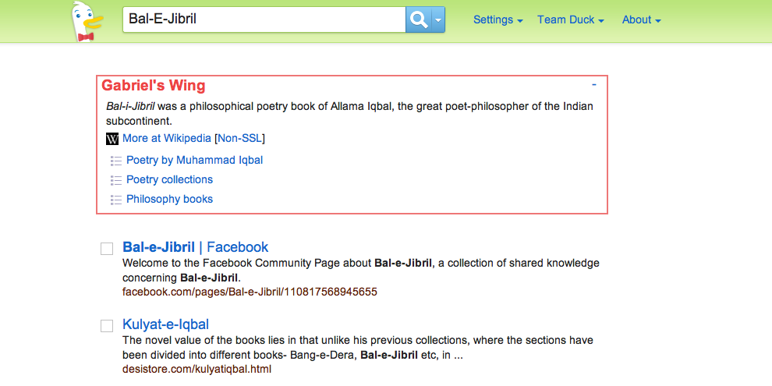Open the Poetry collections category link
772x386 pixels.
click(169, 179)
